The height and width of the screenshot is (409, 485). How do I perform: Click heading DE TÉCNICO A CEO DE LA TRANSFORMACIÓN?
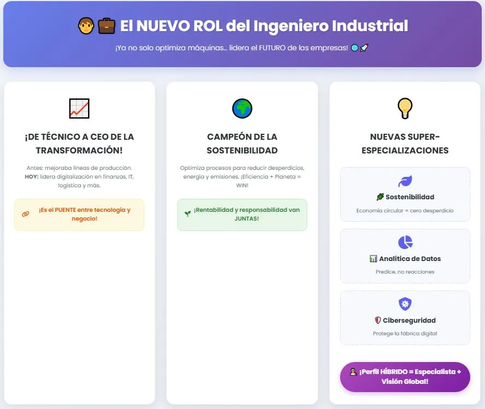pos(79,143)
